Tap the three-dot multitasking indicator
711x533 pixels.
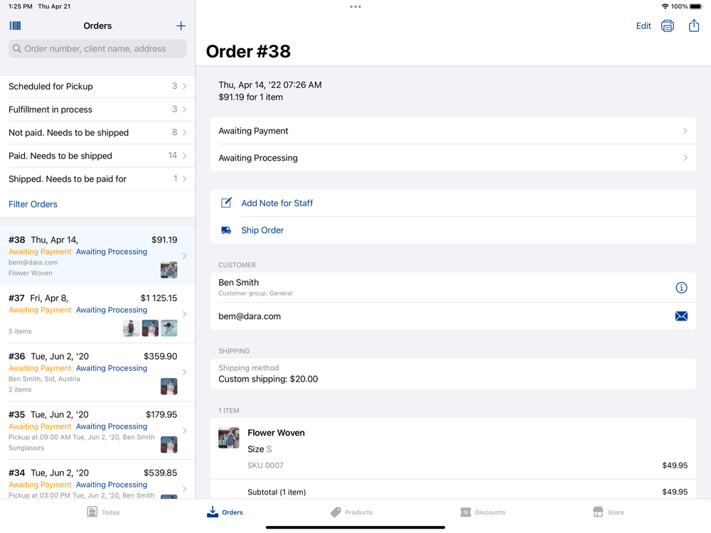tap(355, 7)
